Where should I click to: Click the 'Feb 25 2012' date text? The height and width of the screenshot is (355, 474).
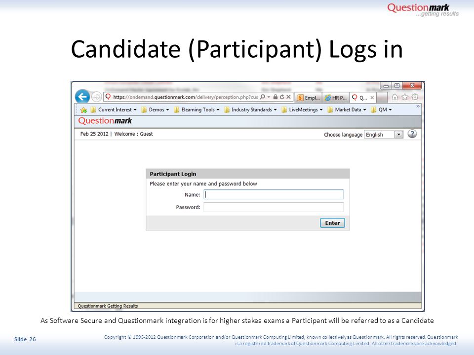pyautogui.click(x=94, y=134)
